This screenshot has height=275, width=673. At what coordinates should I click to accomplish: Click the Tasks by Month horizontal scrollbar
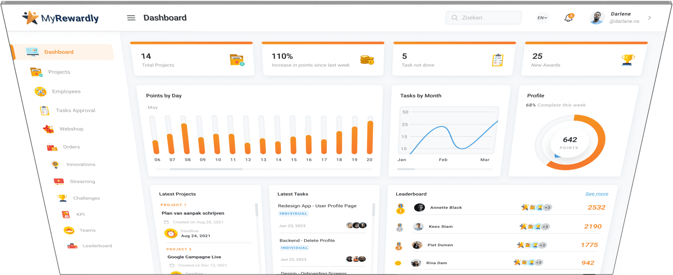406,169
